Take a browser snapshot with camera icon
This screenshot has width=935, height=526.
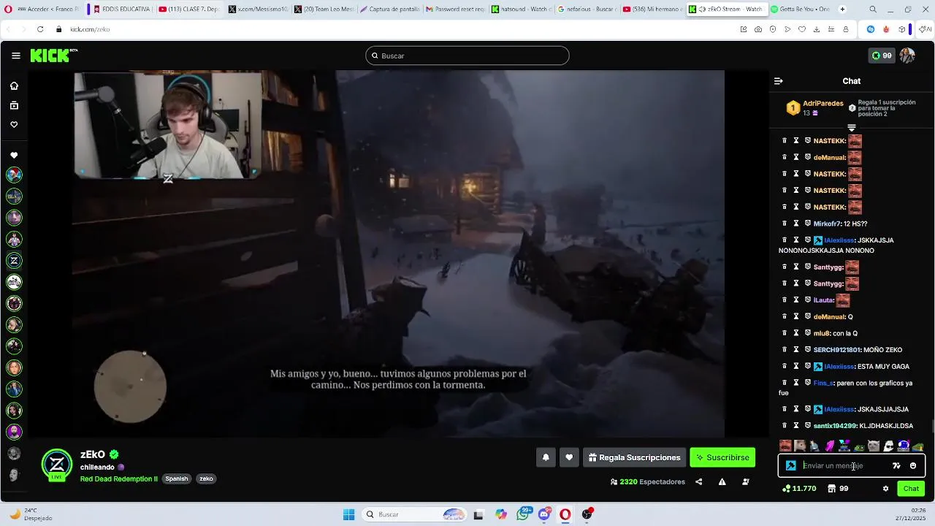click(758, 29)
